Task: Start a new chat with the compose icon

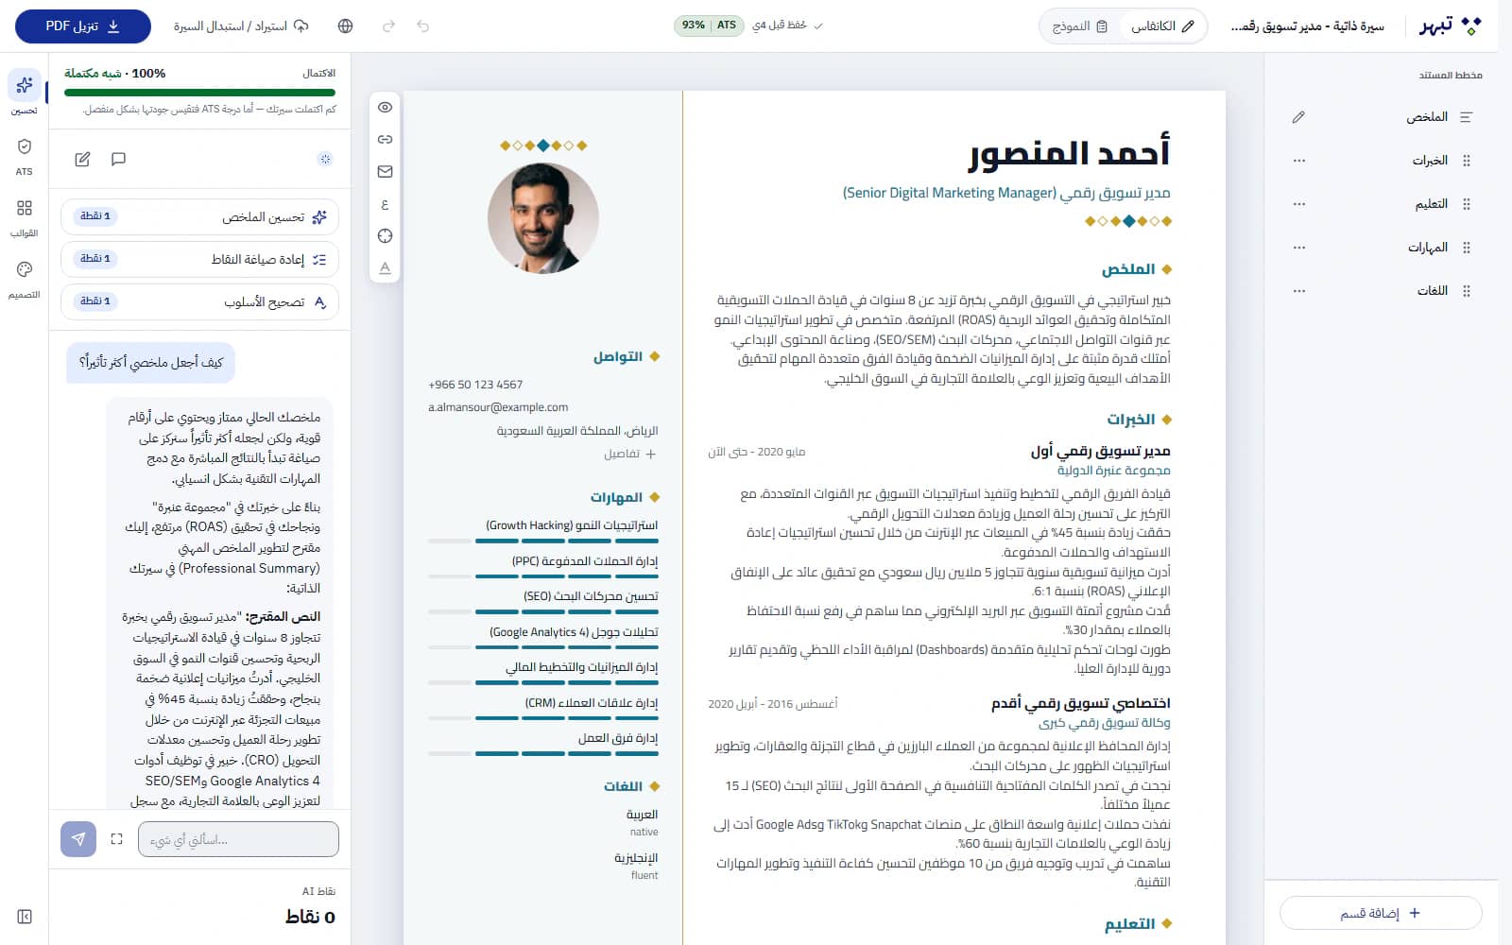Action: [82, 159]
